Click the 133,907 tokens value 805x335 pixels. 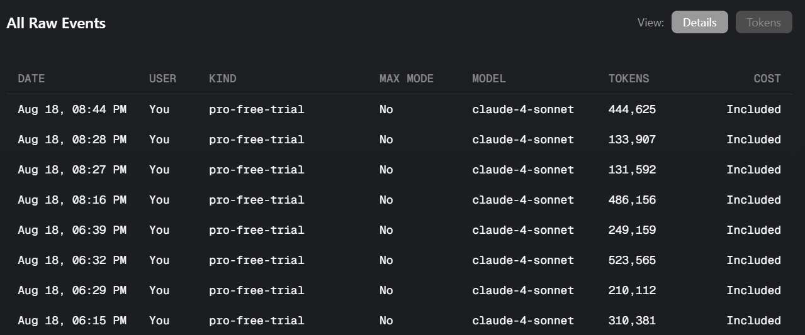[x=632, y=140]
